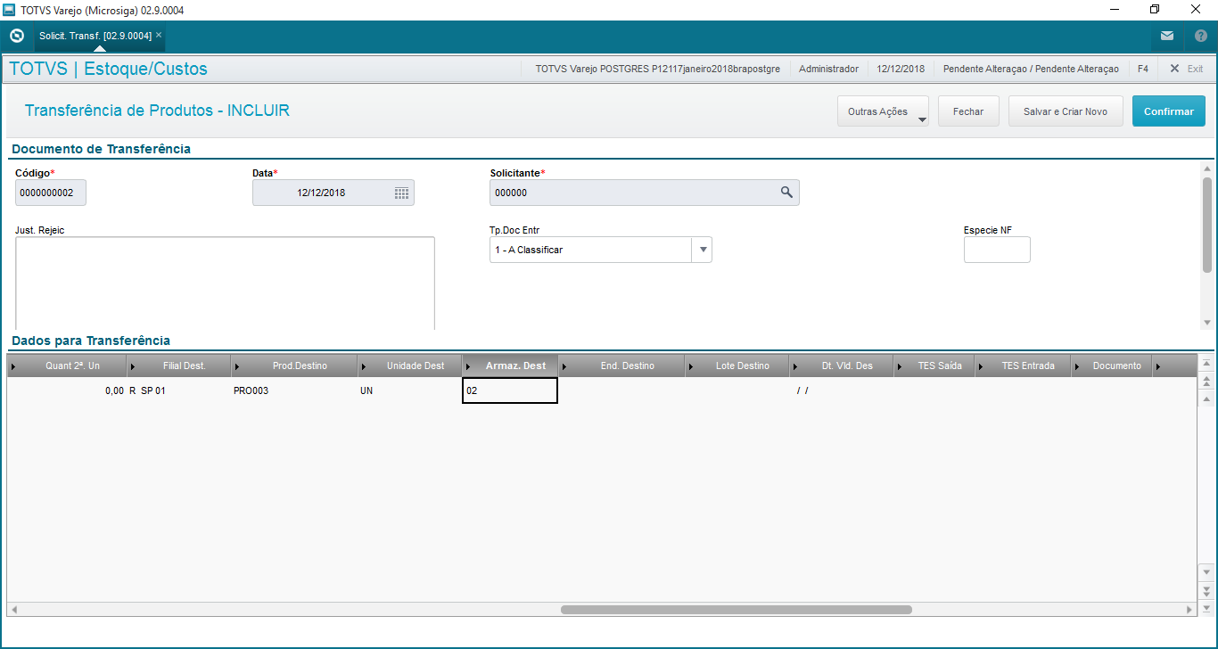1218x649 pixels.
Task: Click the grid single up arrow
Action: (1206, 398)
